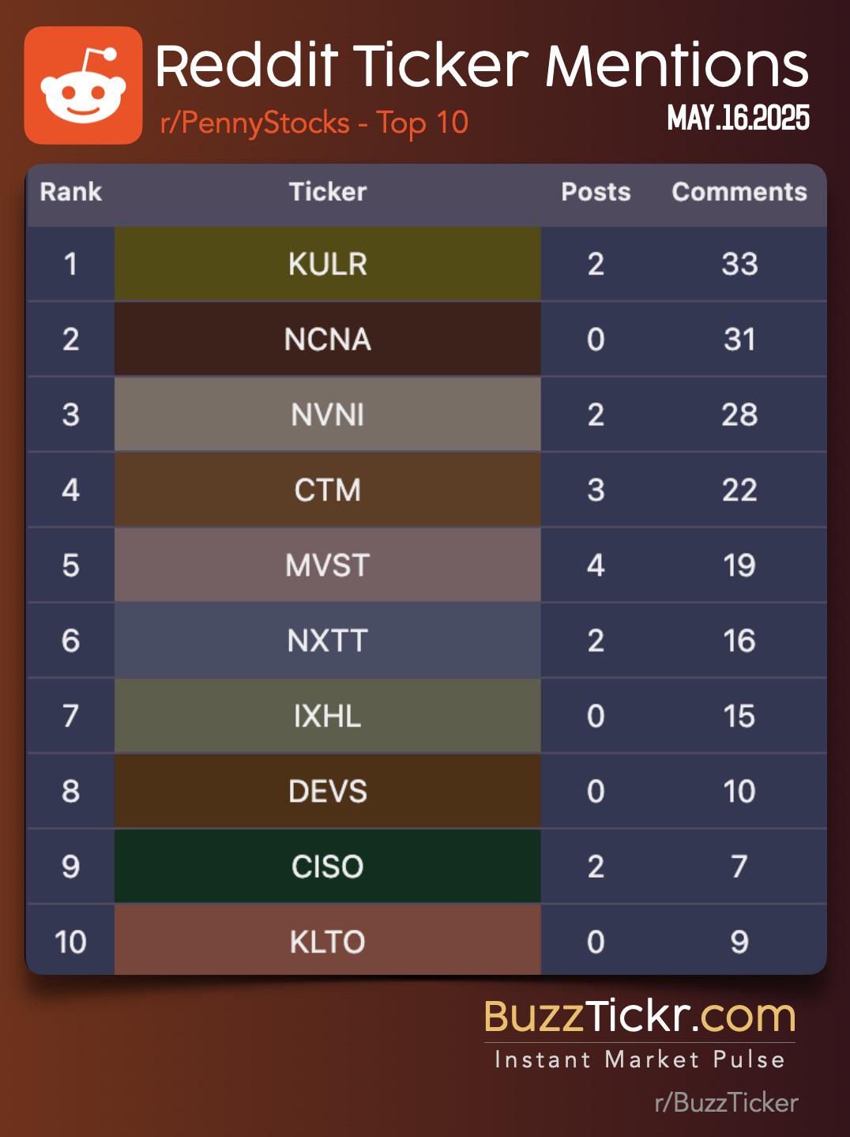850x1137 pixels.
Task: Select the NCNA ticker row
Action: (x=427, y=339)
